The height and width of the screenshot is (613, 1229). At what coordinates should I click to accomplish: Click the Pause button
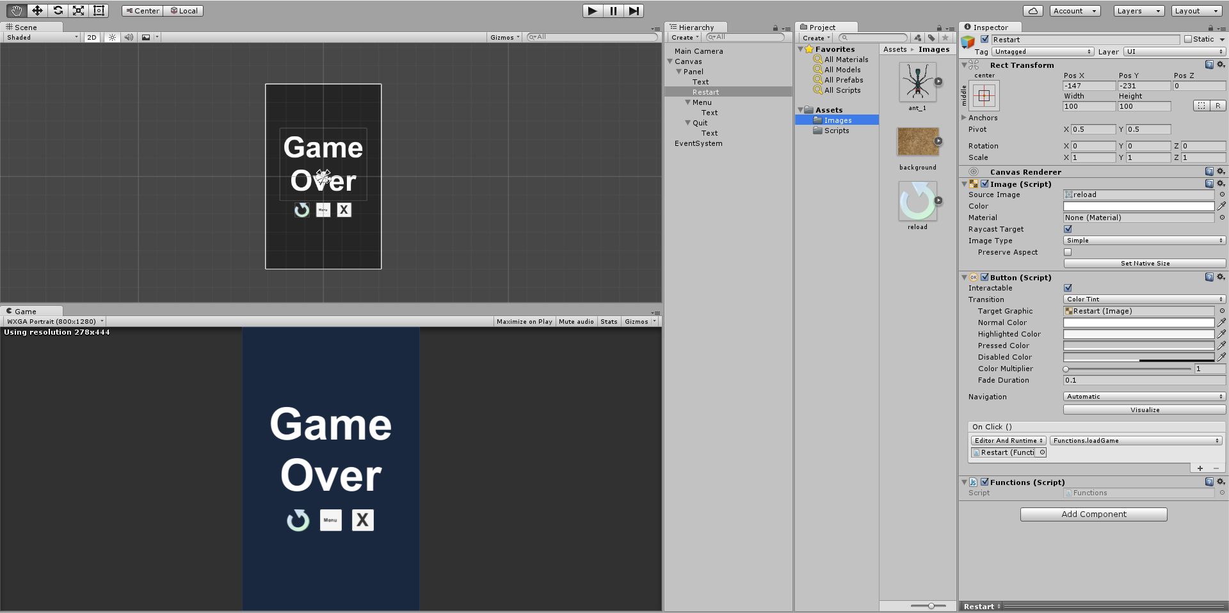coord(613,10)
